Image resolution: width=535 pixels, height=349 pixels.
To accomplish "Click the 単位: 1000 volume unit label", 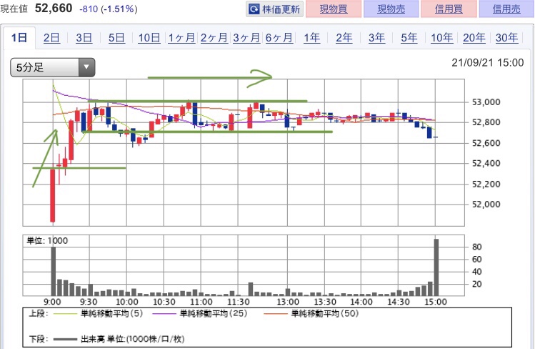I will pos(47,241).
